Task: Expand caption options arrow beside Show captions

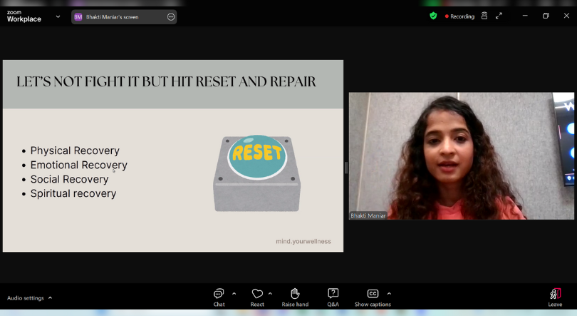Action: click(389, 293)
